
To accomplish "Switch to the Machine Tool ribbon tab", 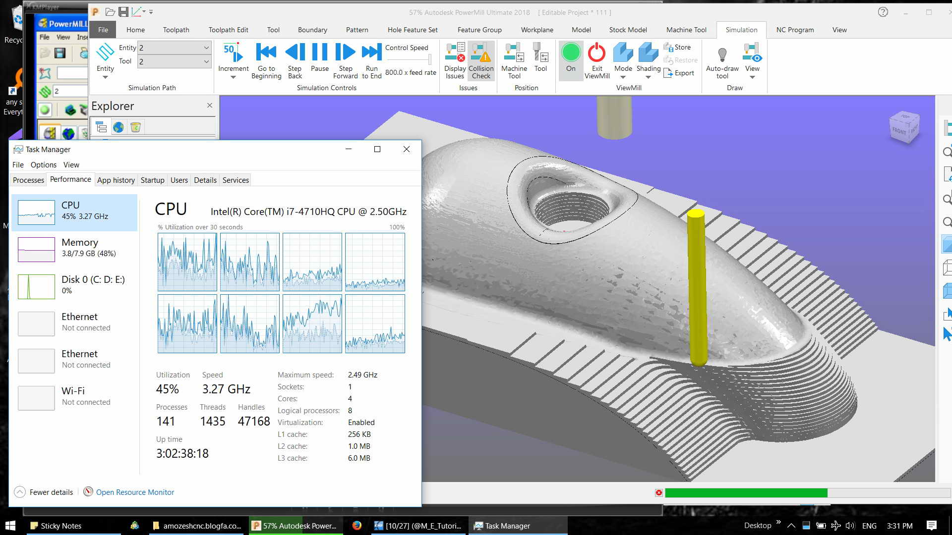I will [686, 30].
